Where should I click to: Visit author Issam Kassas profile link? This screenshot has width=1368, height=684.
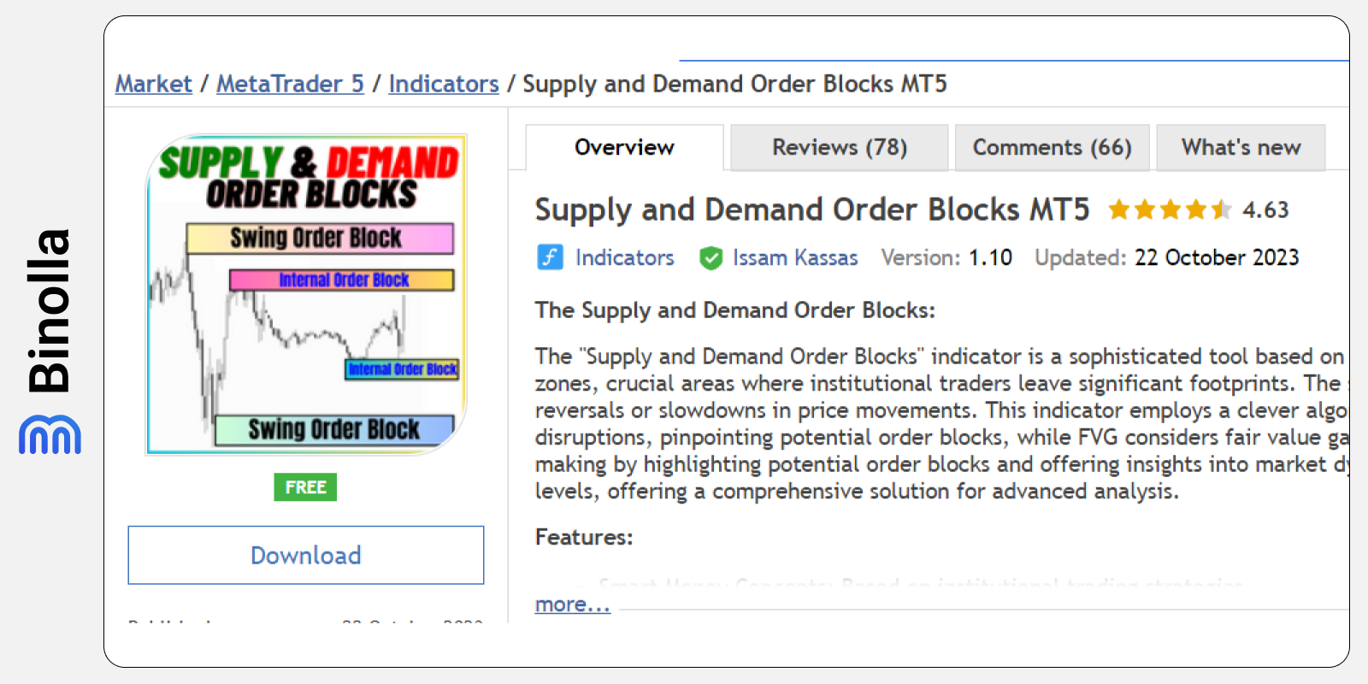(794, 257)
